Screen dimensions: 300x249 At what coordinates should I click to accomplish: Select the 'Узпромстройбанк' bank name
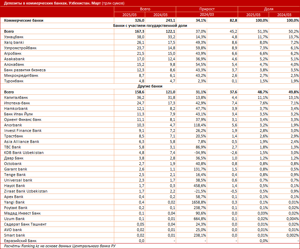pos(20,48)
